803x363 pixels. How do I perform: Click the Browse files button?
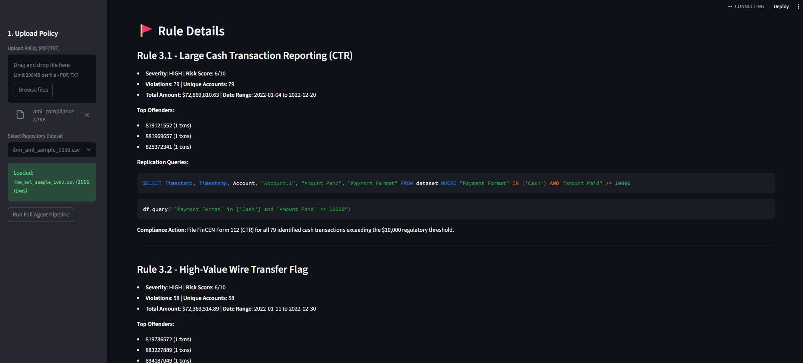(x=33, y=90)
